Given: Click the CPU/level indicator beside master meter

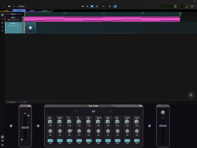Looking at the screenshot, I should pos(187,6).
